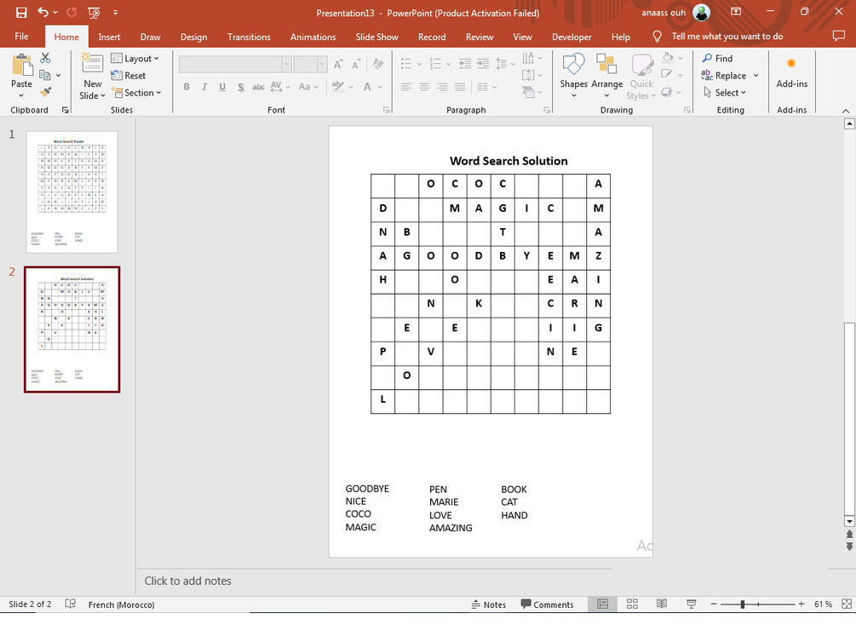Click the New Slide icon
The image size is (856, 642).
92,63
